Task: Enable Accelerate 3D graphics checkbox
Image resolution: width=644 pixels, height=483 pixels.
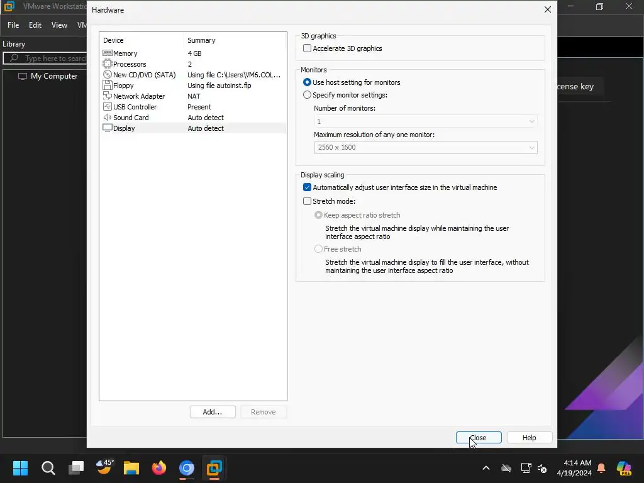Action: click(307, 48)
